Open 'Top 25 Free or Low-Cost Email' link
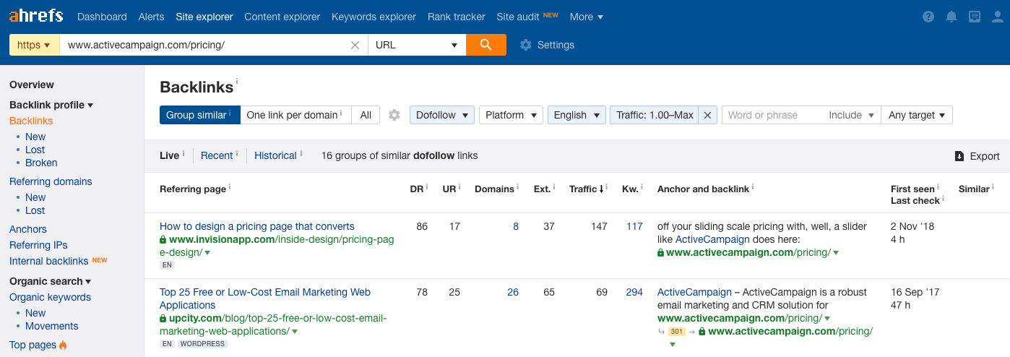This screenshot has width=1010, height=357. [265, 298]
